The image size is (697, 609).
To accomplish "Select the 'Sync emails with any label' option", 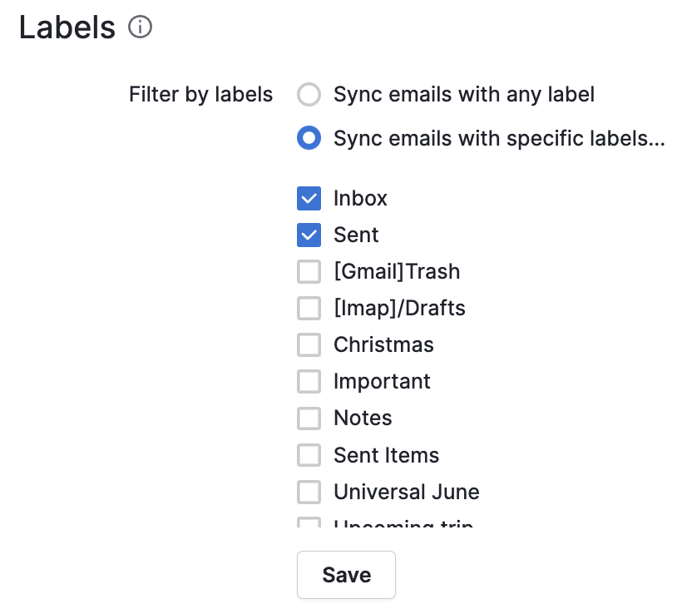I will click(x=309, y=95).
